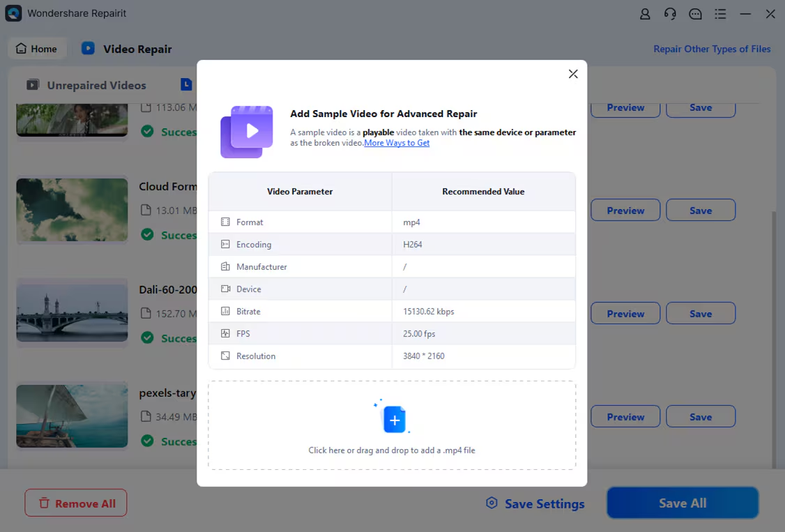Click the purple sample video play icon
This screenshot has height=532, width=785.
[247, 132]
